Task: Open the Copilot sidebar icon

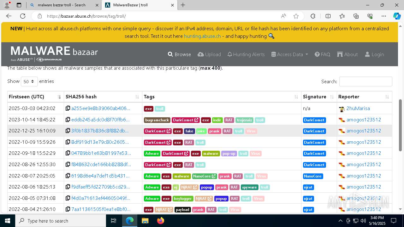Action: pos(397,16)
